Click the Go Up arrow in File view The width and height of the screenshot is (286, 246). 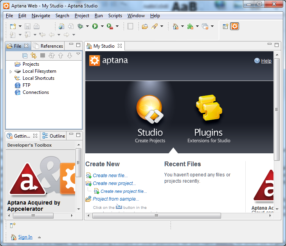click(x=61, y=56)
